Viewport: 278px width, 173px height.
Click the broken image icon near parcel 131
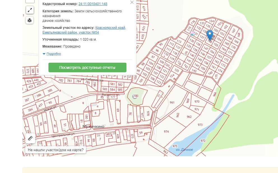[x=192, y=34]
